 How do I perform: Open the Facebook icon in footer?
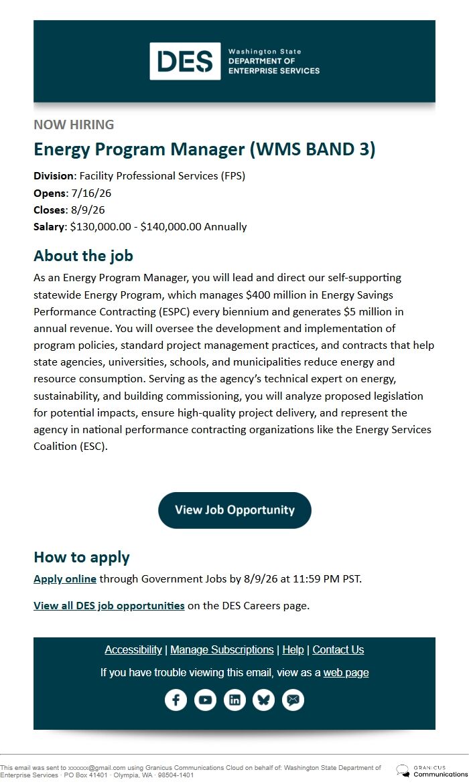[176, 700]
